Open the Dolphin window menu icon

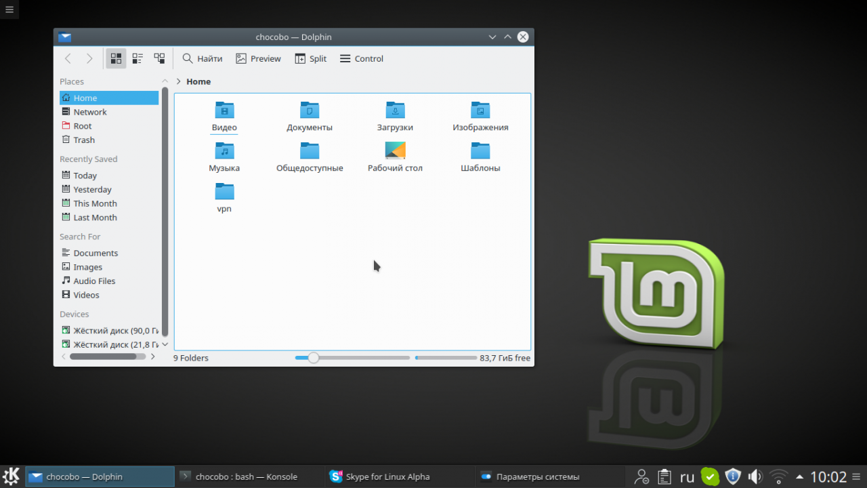[64, 37]
